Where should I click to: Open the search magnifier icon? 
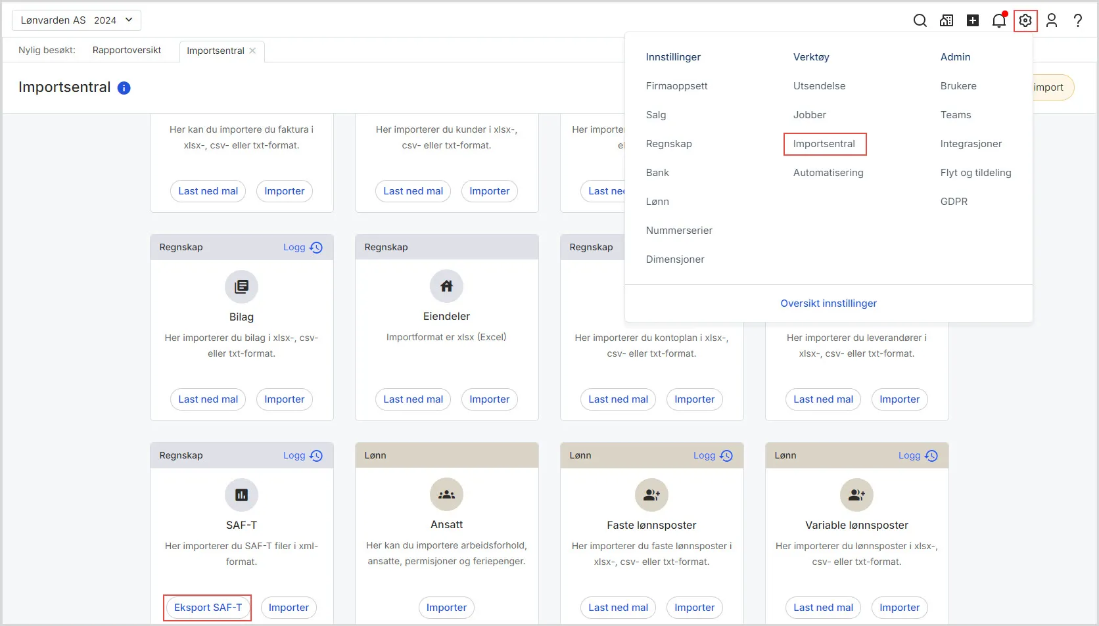pyautogui.click(x=920, y=20)
